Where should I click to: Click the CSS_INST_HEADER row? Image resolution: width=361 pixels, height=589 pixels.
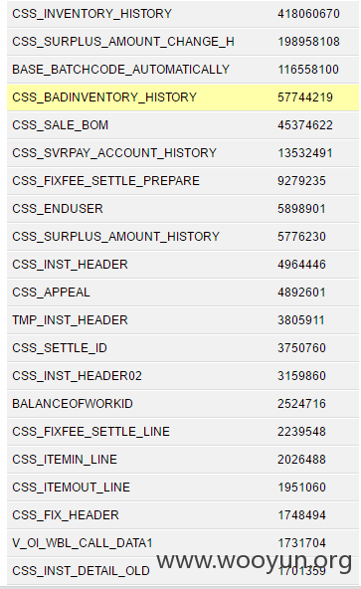click(183, 265)
